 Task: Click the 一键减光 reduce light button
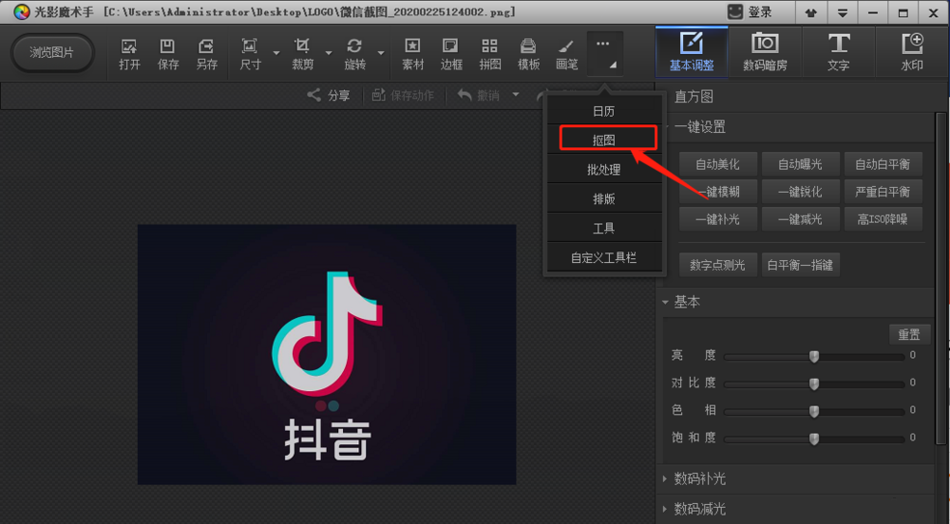(x=800, y=219)
